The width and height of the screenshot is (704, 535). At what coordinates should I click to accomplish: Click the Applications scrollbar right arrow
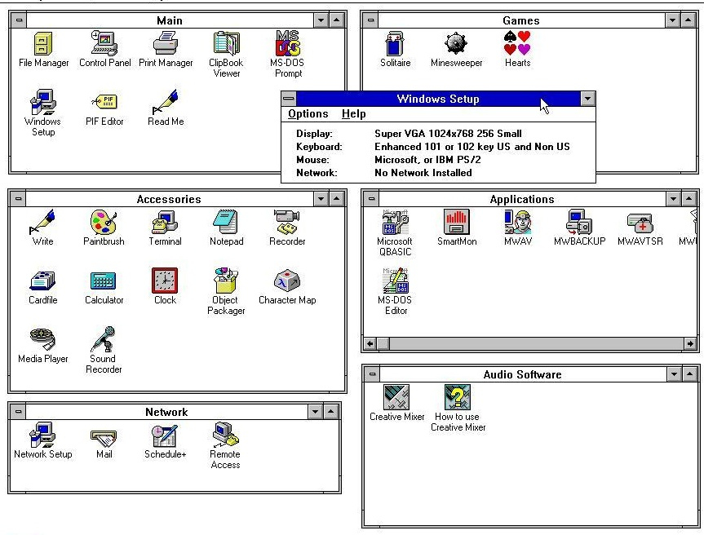[690, 344]
